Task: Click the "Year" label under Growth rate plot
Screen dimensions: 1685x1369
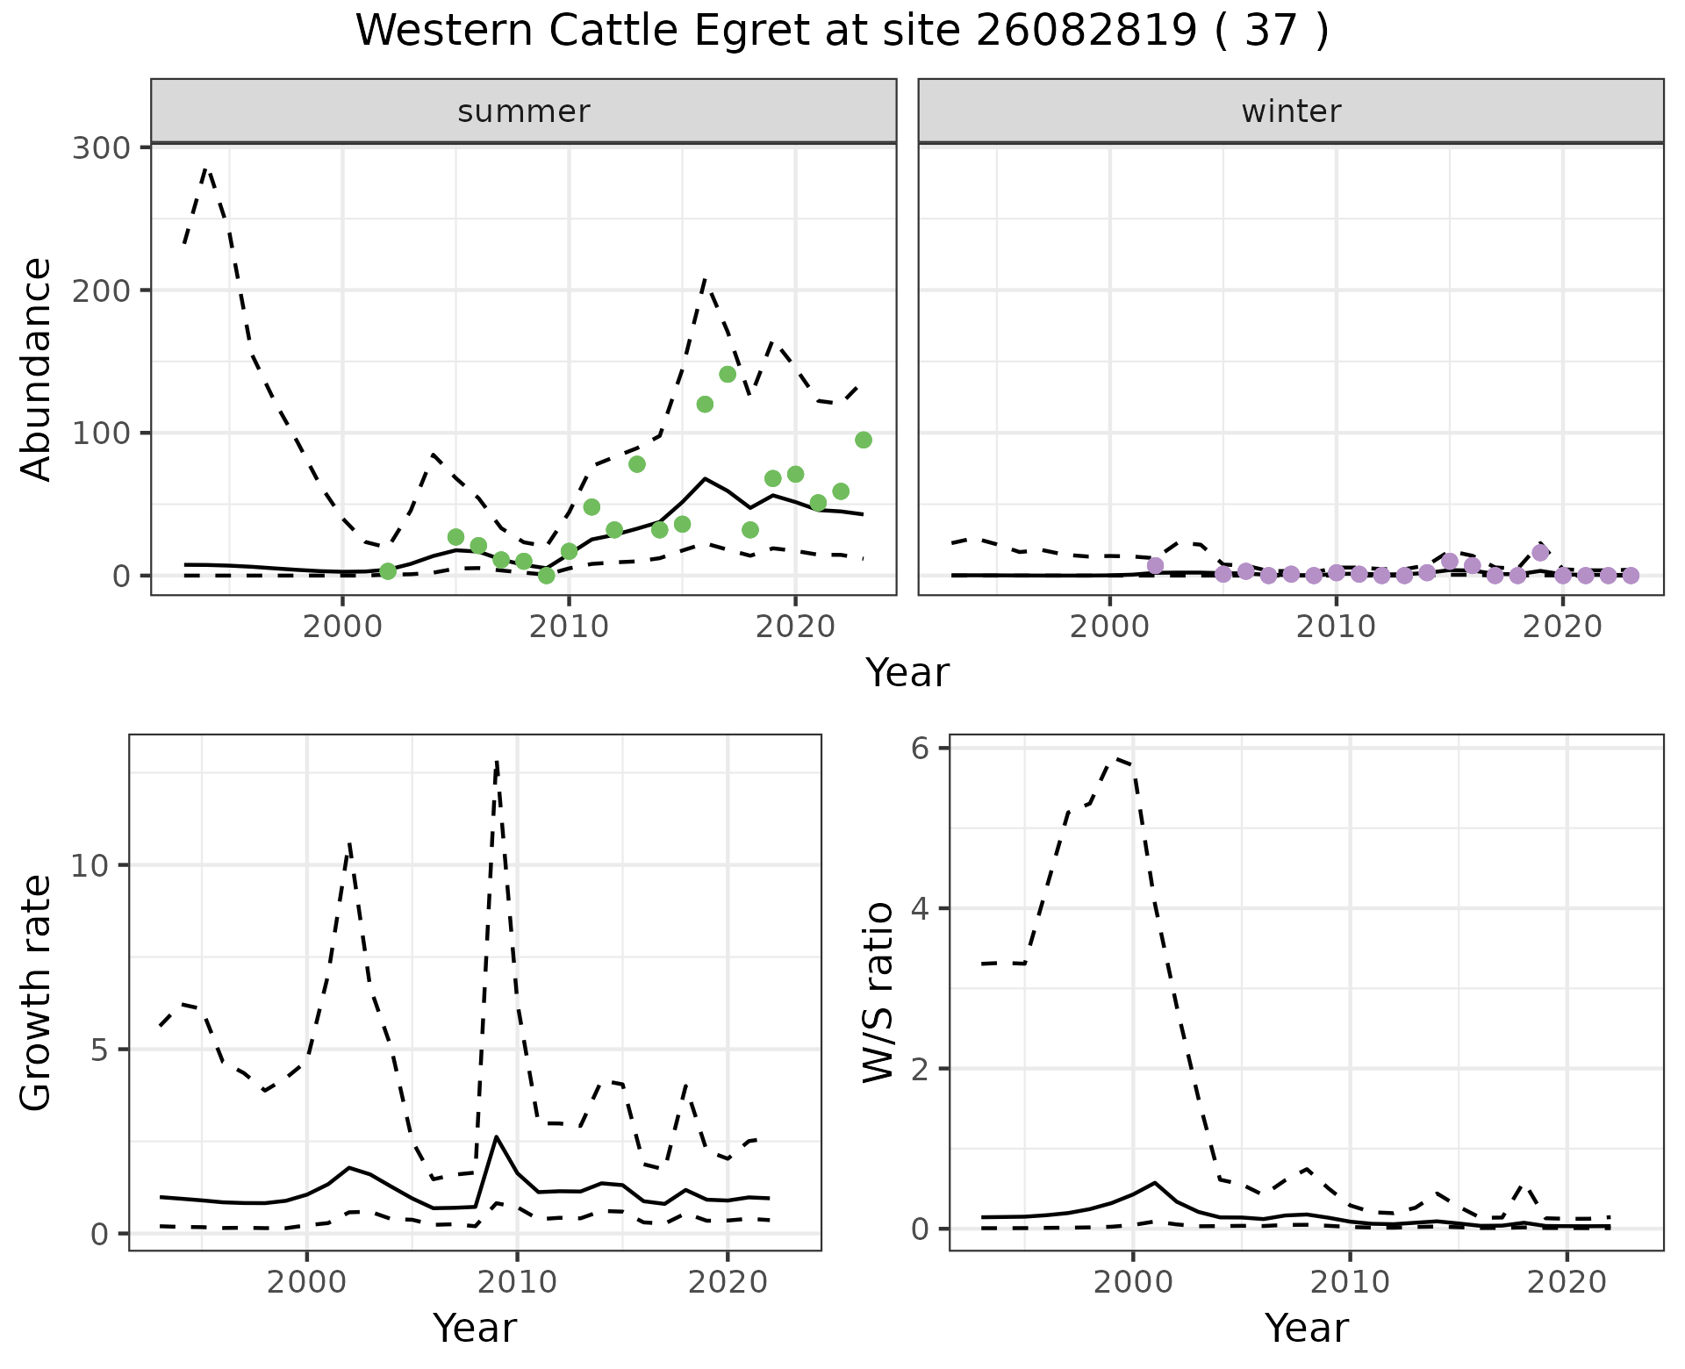Action: (475, 1328)
